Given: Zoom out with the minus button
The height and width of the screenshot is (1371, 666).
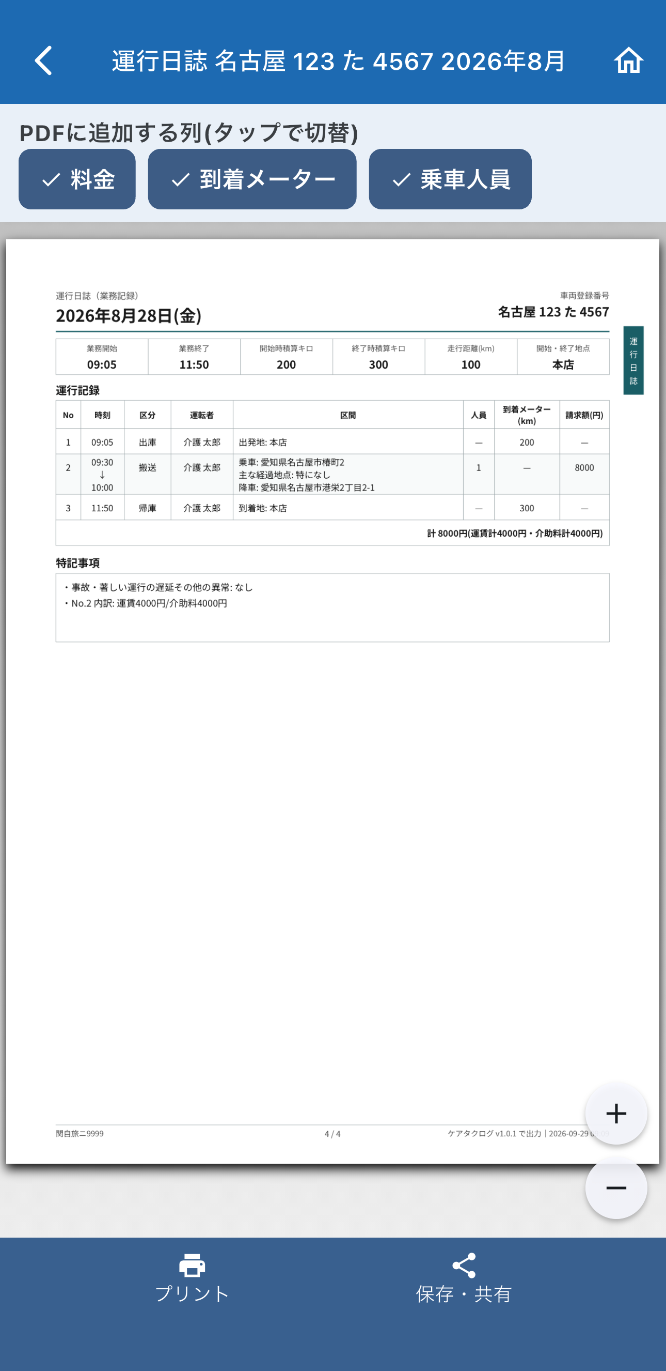Looking at the screenshot, I should 616,1188.
